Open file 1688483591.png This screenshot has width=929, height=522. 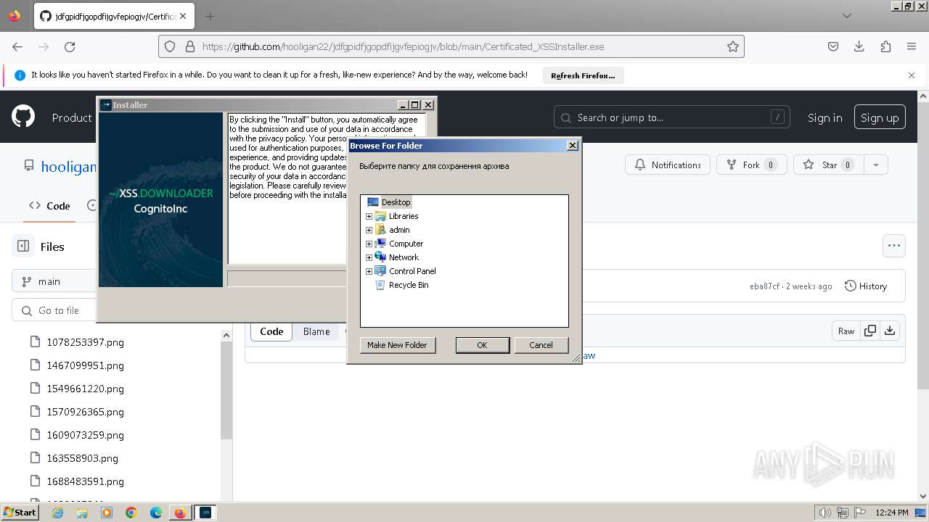click(x=85, y=481)
